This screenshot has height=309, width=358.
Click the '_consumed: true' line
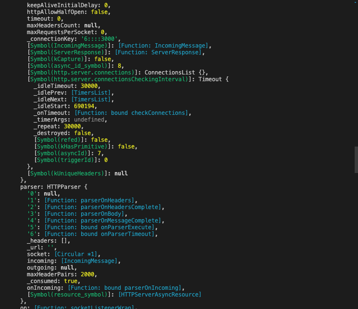54,281
